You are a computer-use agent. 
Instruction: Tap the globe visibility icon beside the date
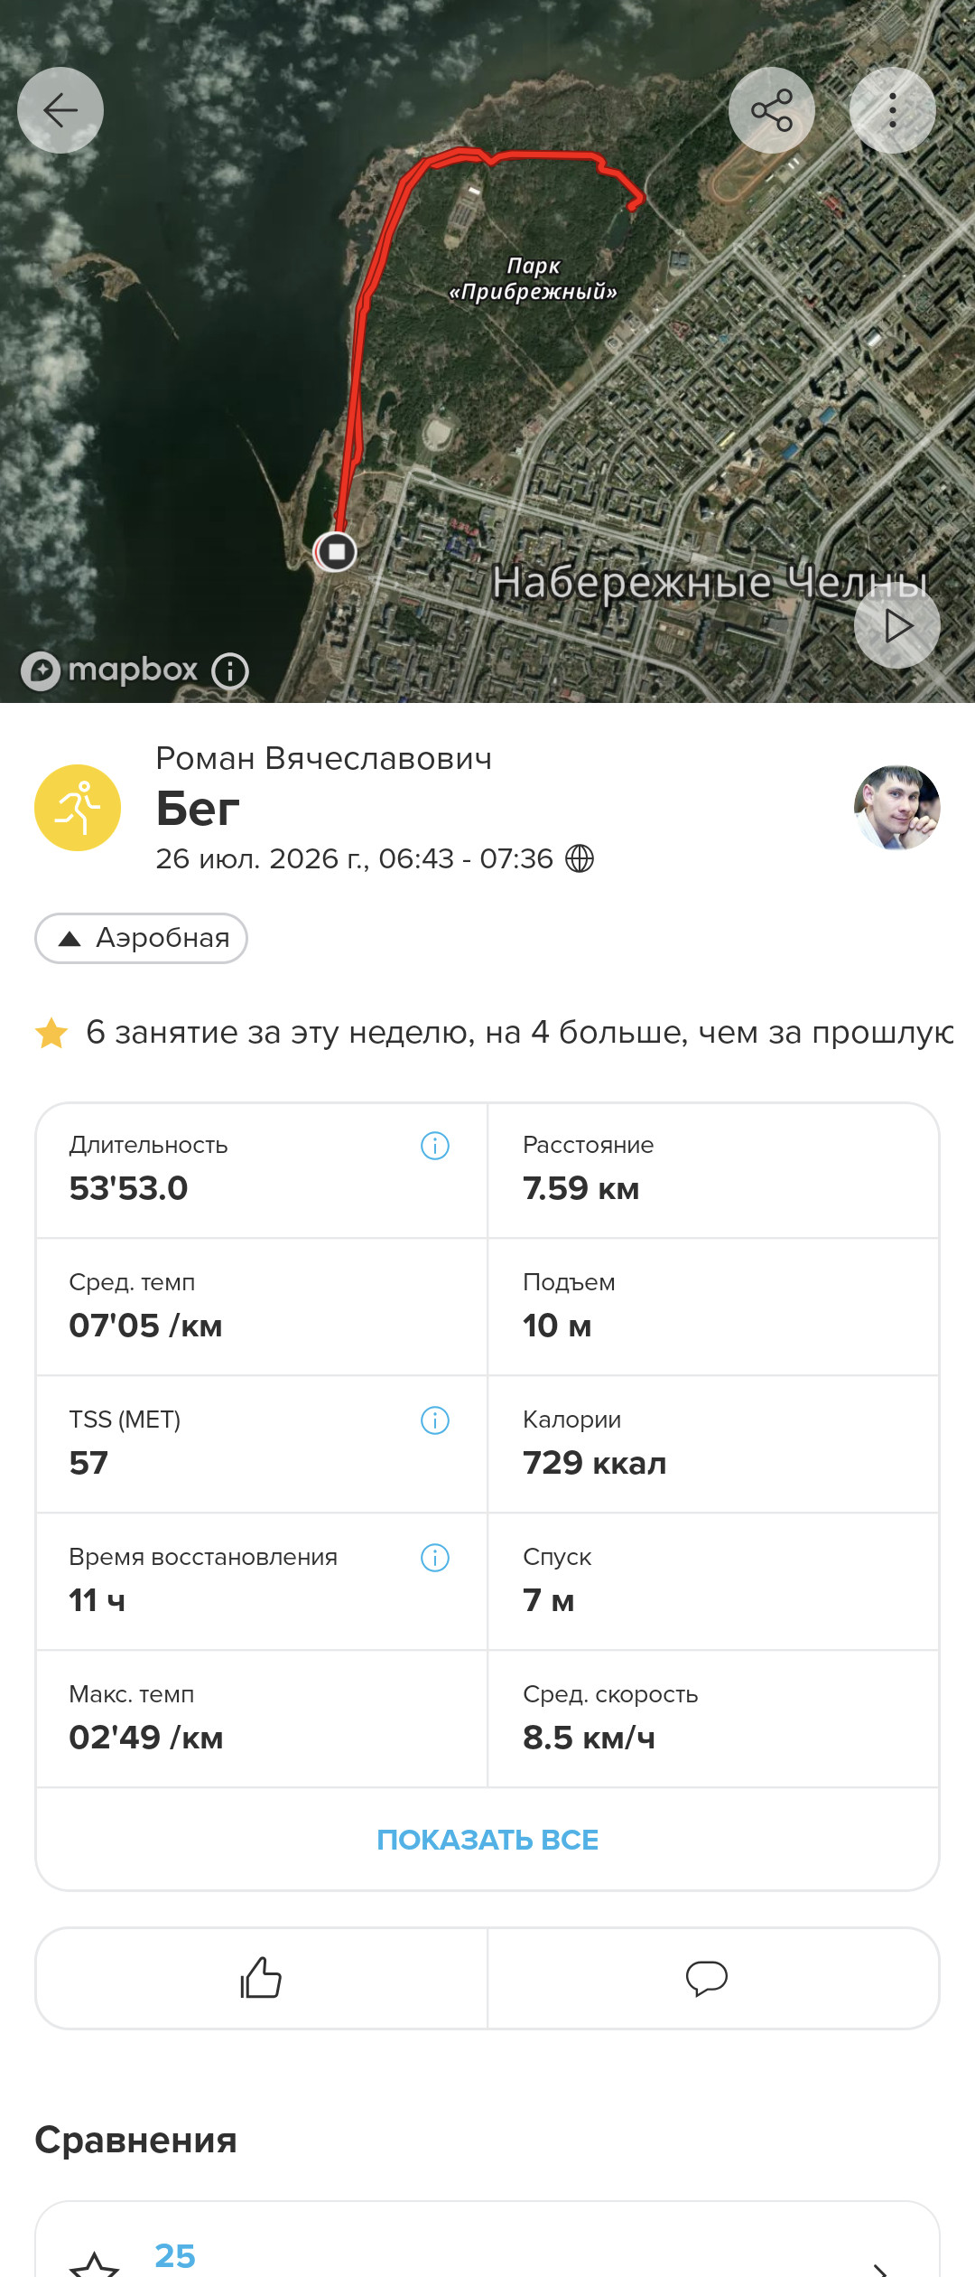[x=580, y=858]
